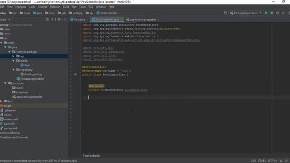290x163 pixels.
Task: Open the Window menu
Action: tap(101, 7)
